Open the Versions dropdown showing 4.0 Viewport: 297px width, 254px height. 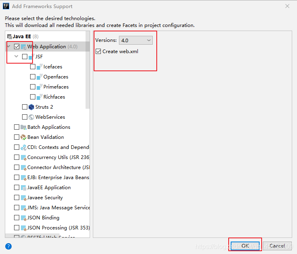[x=135, y=40]
